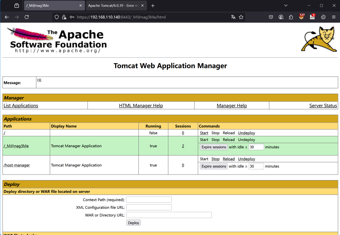Close the /_M@nag3Me tab
340x235 pixels.
[x=80, y=6]
